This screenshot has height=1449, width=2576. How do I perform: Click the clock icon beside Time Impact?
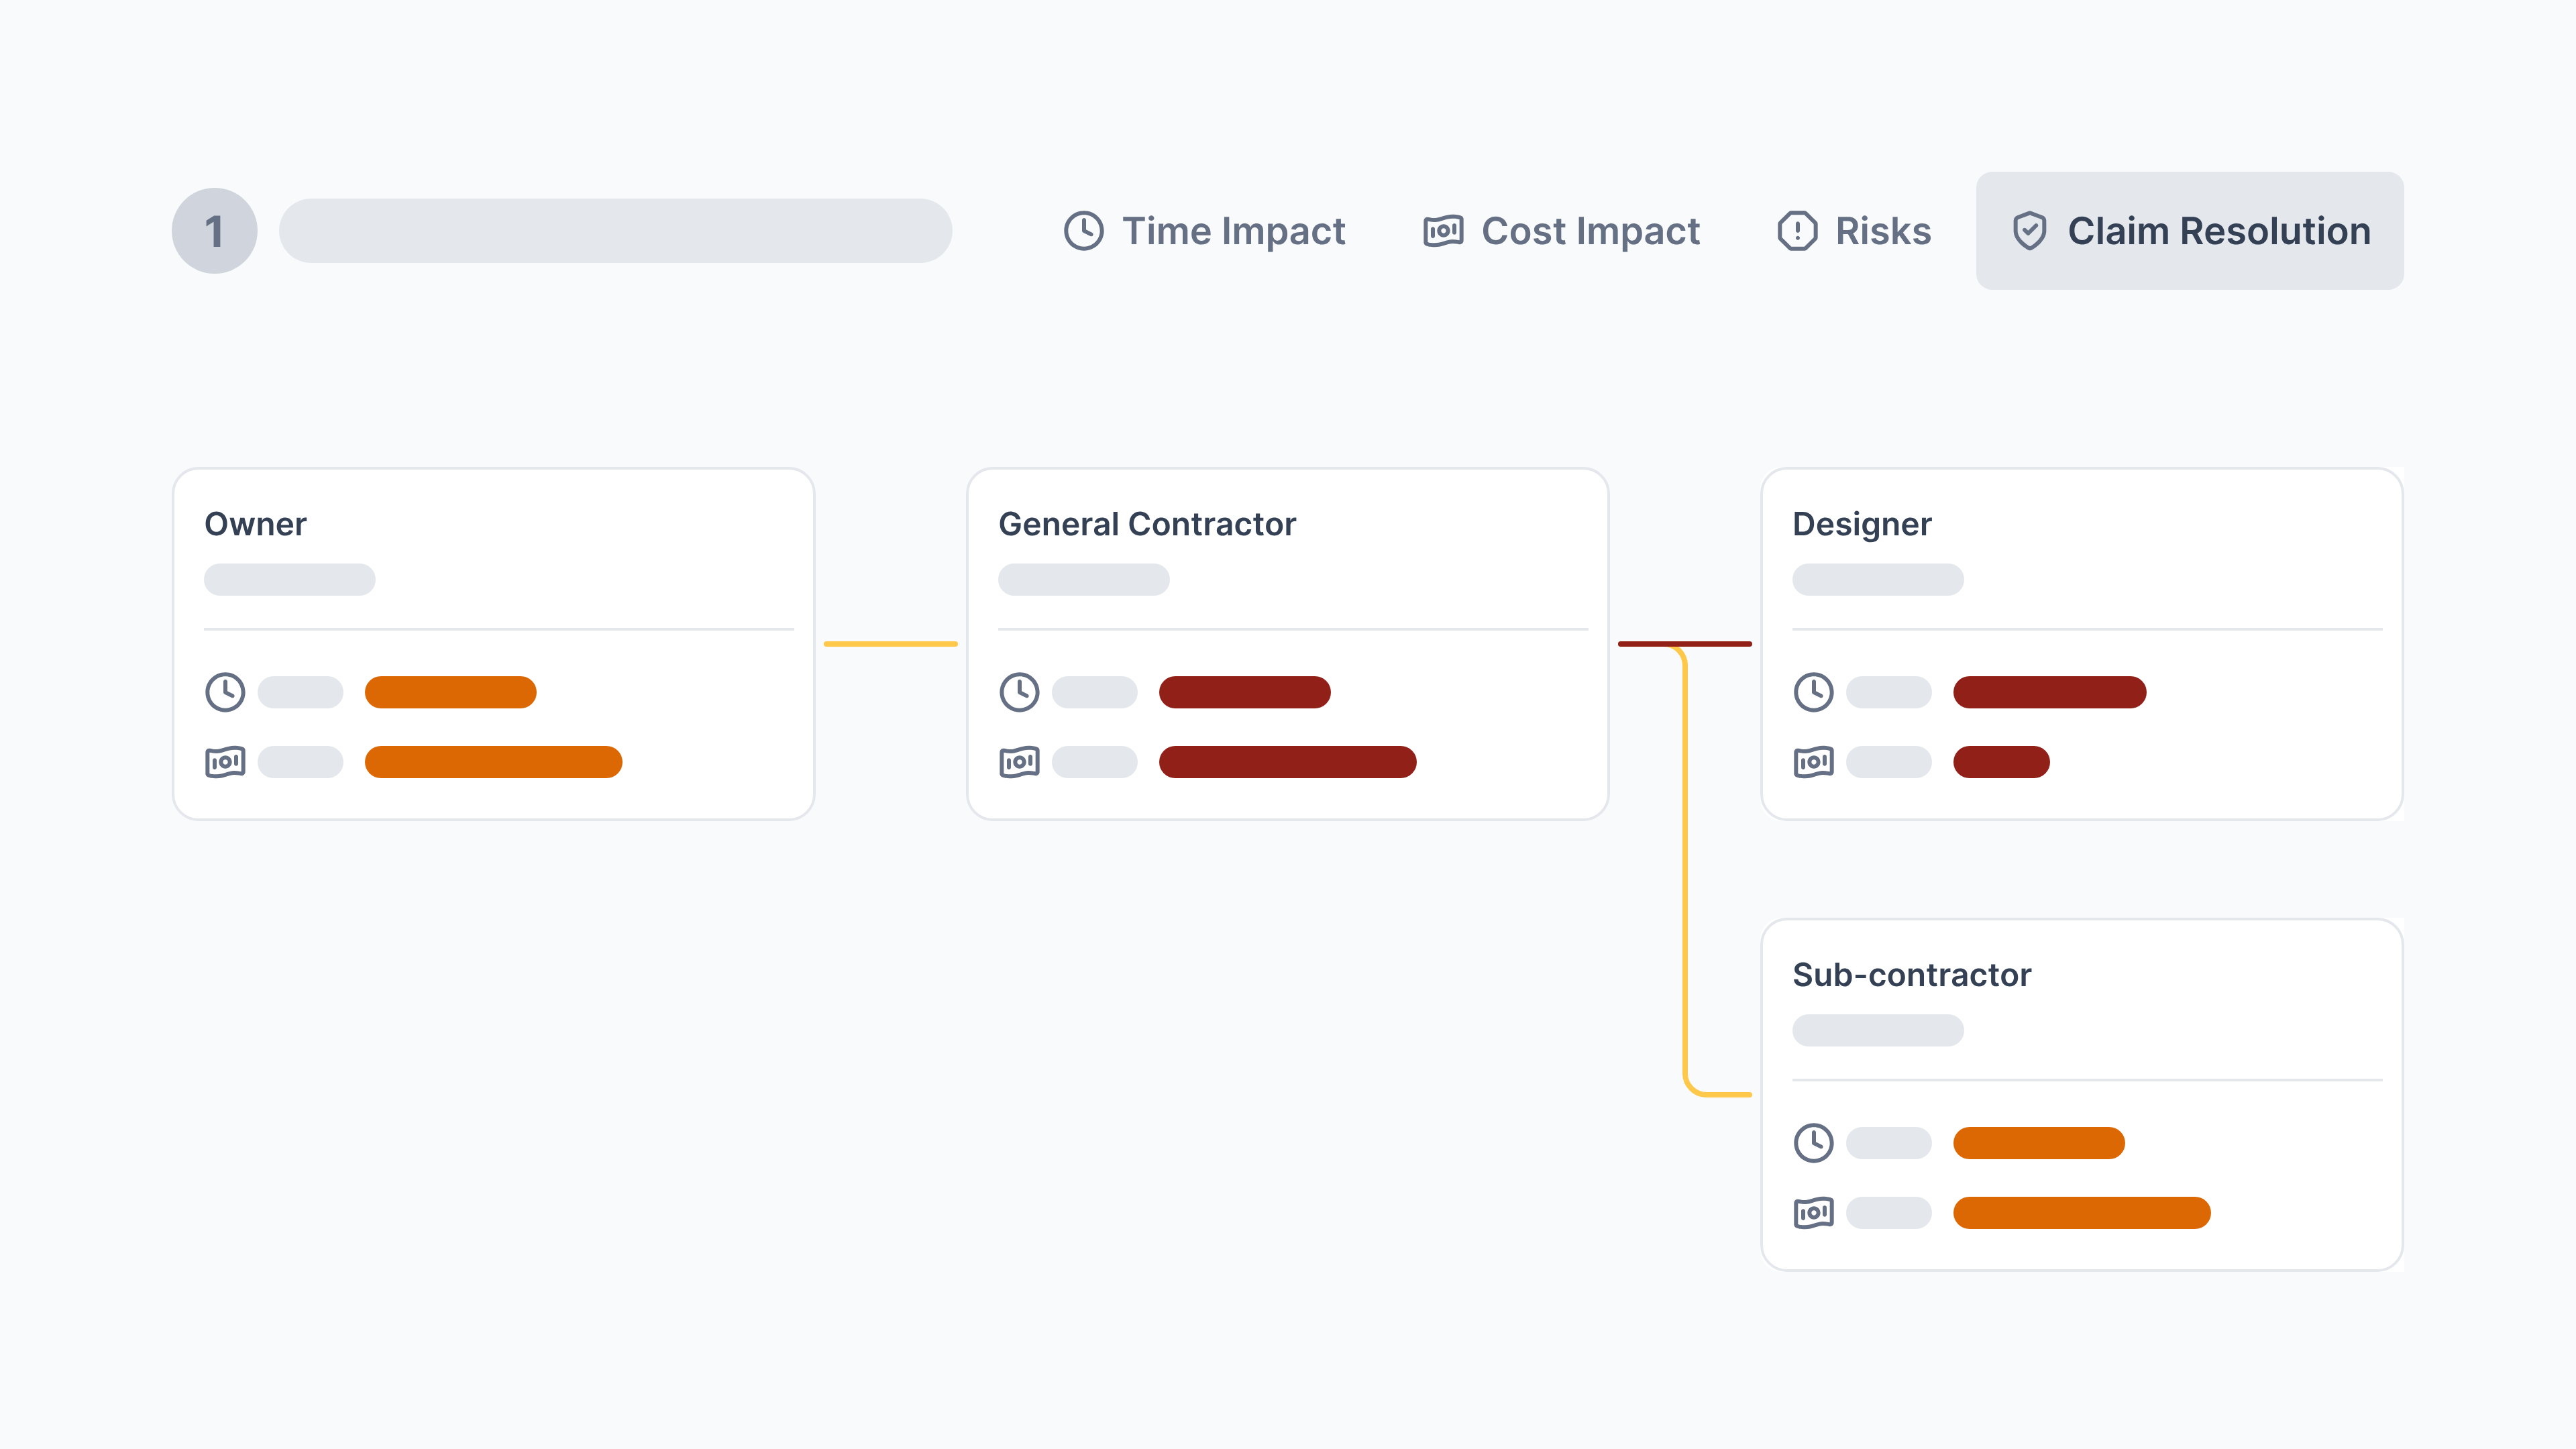coord(1083,231)
